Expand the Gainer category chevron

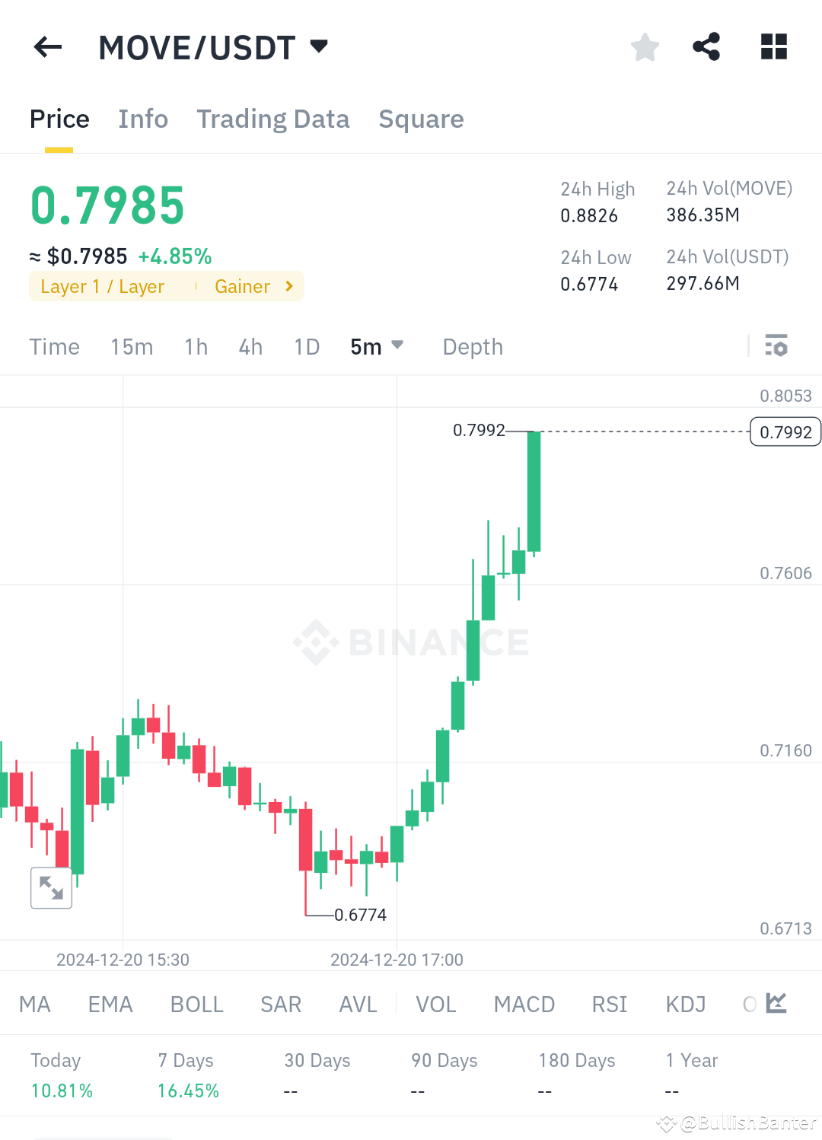(x=288, y=286)
